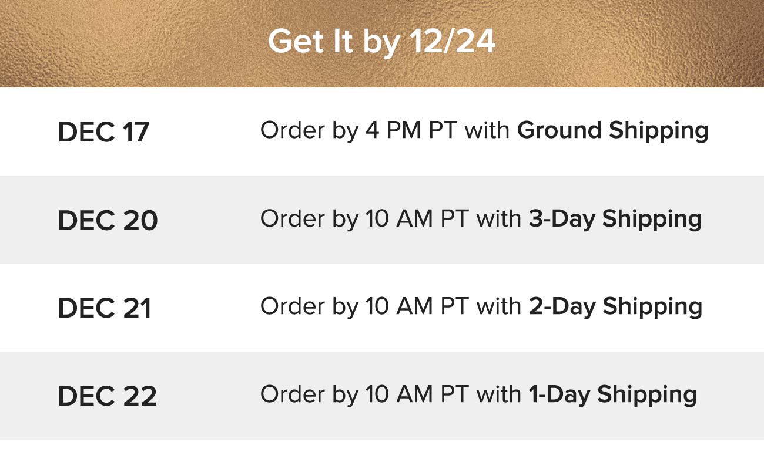The width and height of the screenshot is (764, 452).
Task: Select the DEC 21 date label
Action: 105,308
